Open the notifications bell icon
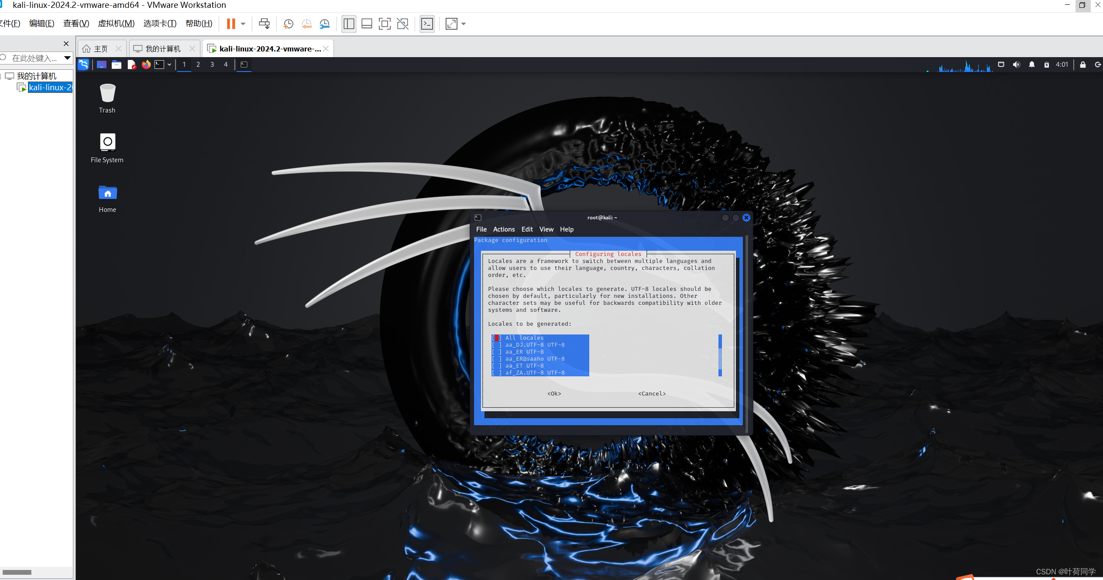This screenshot has width=1103, height=580. (1032, 65)
